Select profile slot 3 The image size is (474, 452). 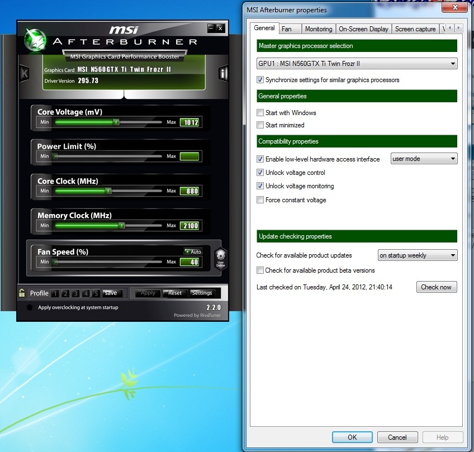coord(75,293)
